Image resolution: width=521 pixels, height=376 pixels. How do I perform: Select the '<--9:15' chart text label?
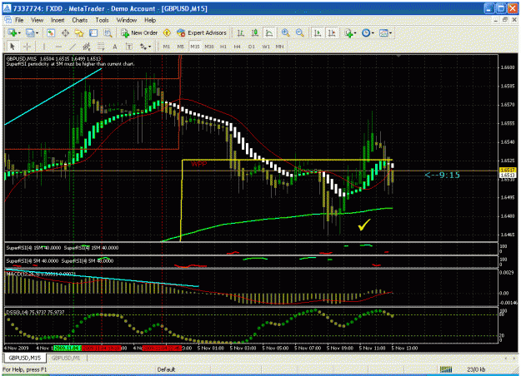click(443, 175)
